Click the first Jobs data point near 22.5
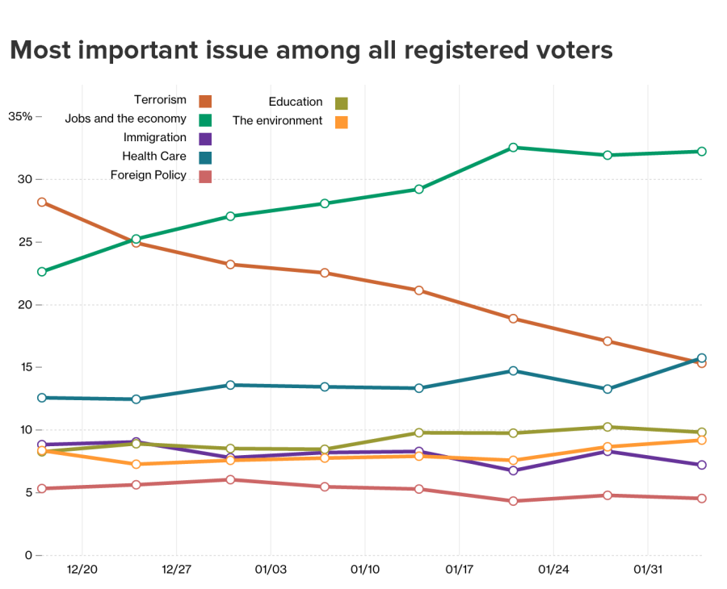Viewport: 727px width, 589px height. [41, 272]
